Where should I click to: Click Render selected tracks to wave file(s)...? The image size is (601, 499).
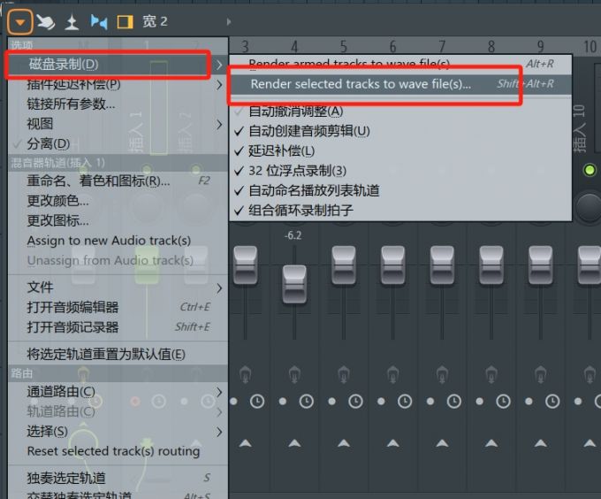tap(400, 84)
